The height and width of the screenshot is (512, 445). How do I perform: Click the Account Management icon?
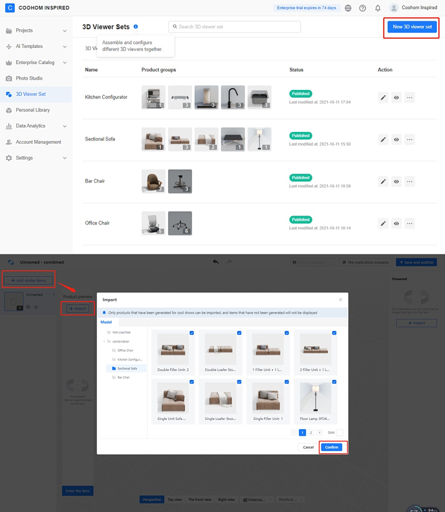(9, 142)
